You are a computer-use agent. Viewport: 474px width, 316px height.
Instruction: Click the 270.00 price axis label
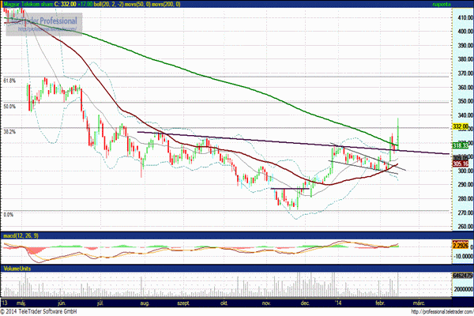pos(465,213)
